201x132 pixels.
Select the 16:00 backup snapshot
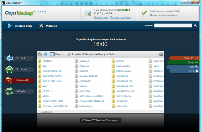click(x=183, y=67)
